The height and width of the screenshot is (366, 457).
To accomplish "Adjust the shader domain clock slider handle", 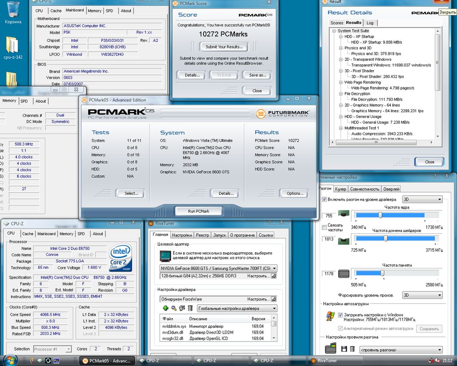I will 385,238.
